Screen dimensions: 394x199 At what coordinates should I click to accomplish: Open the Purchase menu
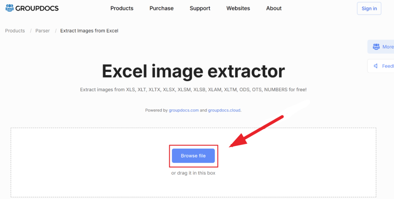161,8
